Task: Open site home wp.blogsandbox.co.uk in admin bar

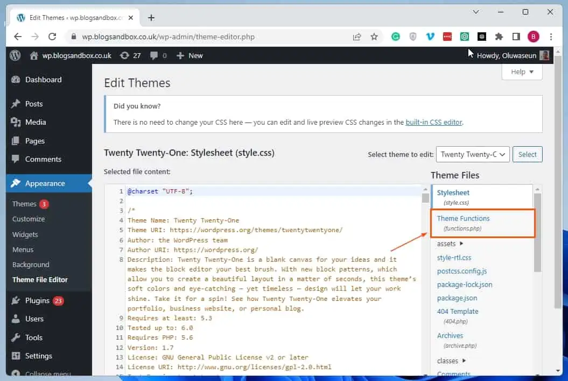Action: pyautogui.click(x=71, y=56)
